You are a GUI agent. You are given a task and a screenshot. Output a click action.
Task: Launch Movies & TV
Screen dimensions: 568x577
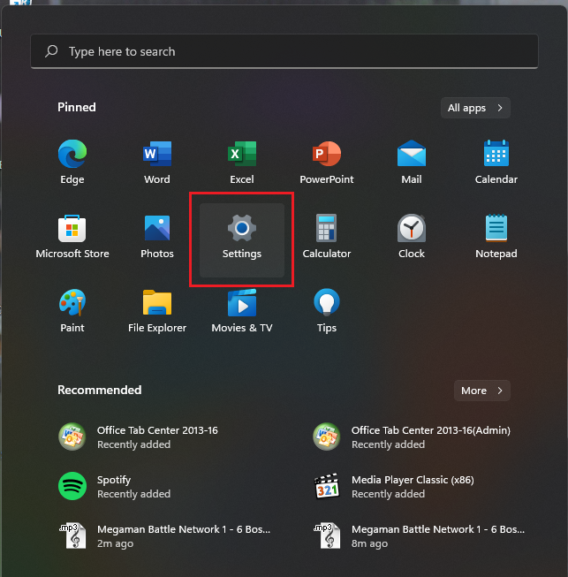[x=242, y=310]
